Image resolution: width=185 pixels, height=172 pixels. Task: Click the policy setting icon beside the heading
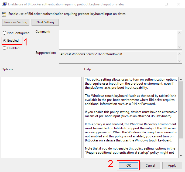[4, 14]
